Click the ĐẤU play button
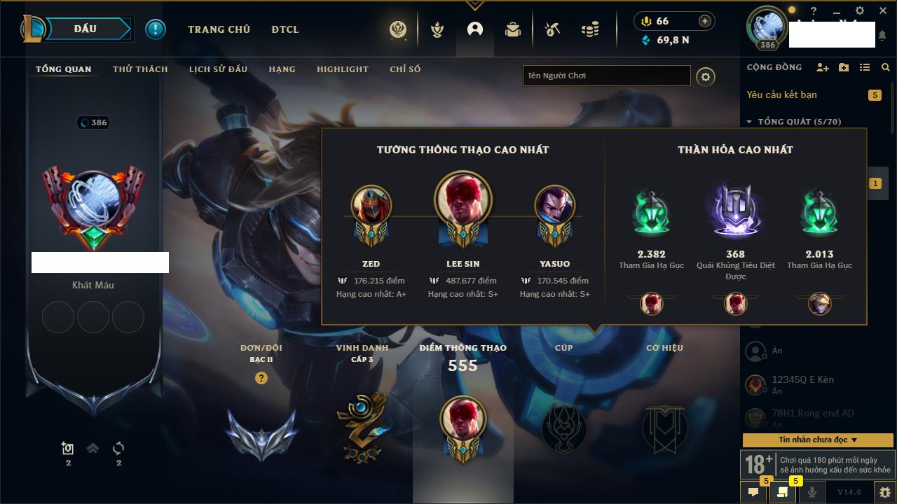Viewport: 897px width, 504px height. [x=85, y=29]
